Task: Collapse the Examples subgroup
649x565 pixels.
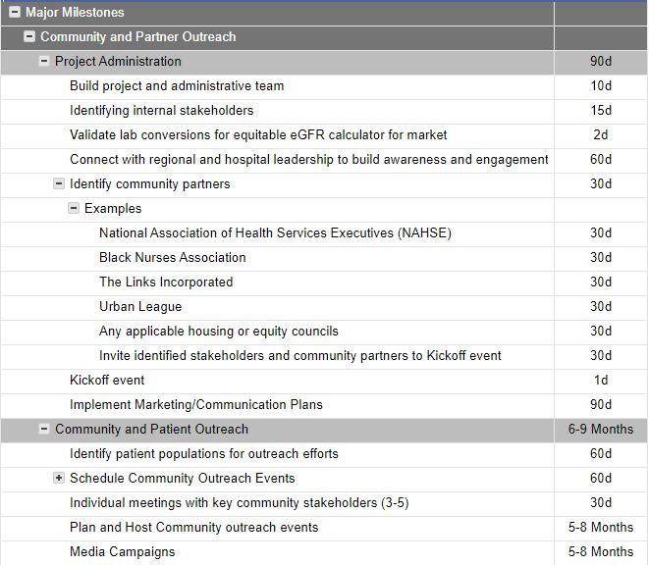Action: tap(74, 208)
